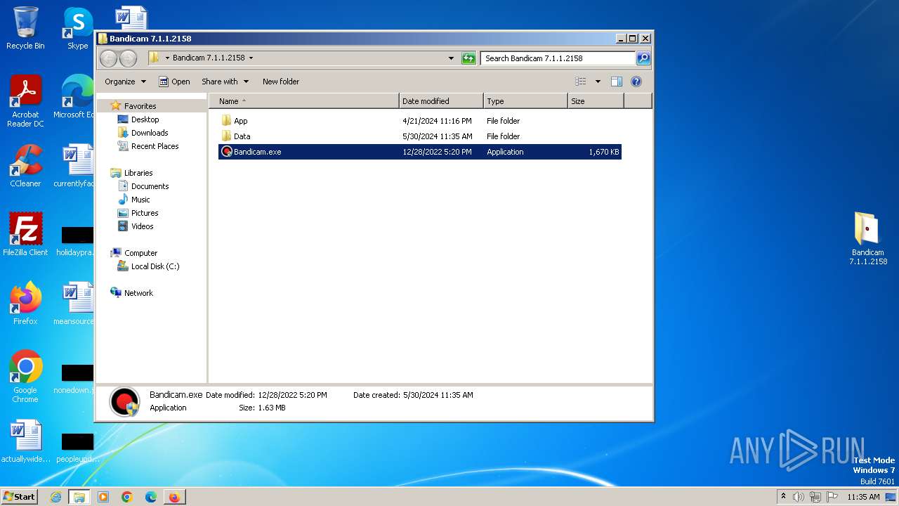The height and width of the screenshot is (506, 899).
Task: Open Music library
Action: pos(140,200)
